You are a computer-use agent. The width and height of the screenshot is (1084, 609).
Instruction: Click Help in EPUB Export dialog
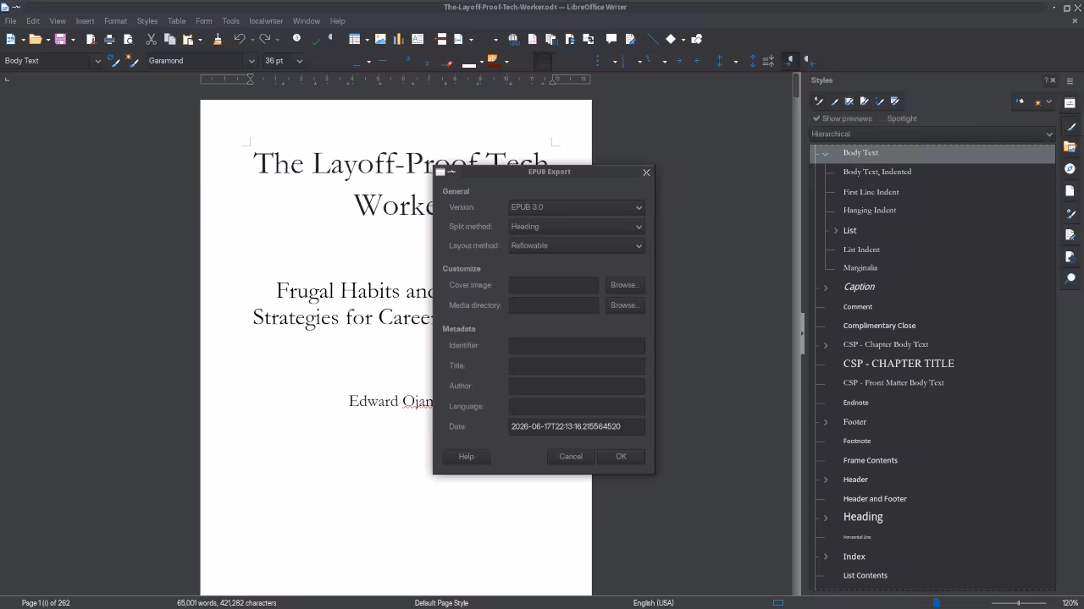point(466,457)
